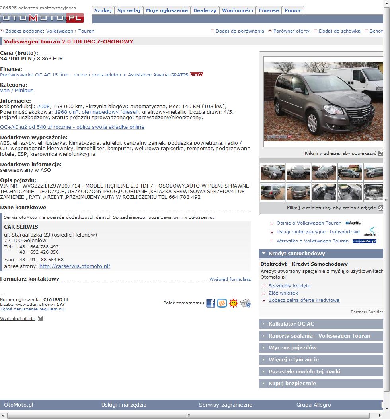Click the 2008 production year link
Screen dimensions: 390x419
pos(43,107)
